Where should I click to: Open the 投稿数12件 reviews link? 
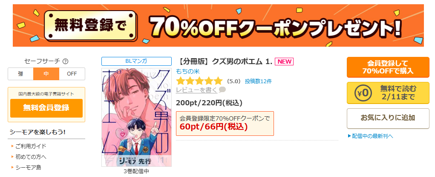258,81
